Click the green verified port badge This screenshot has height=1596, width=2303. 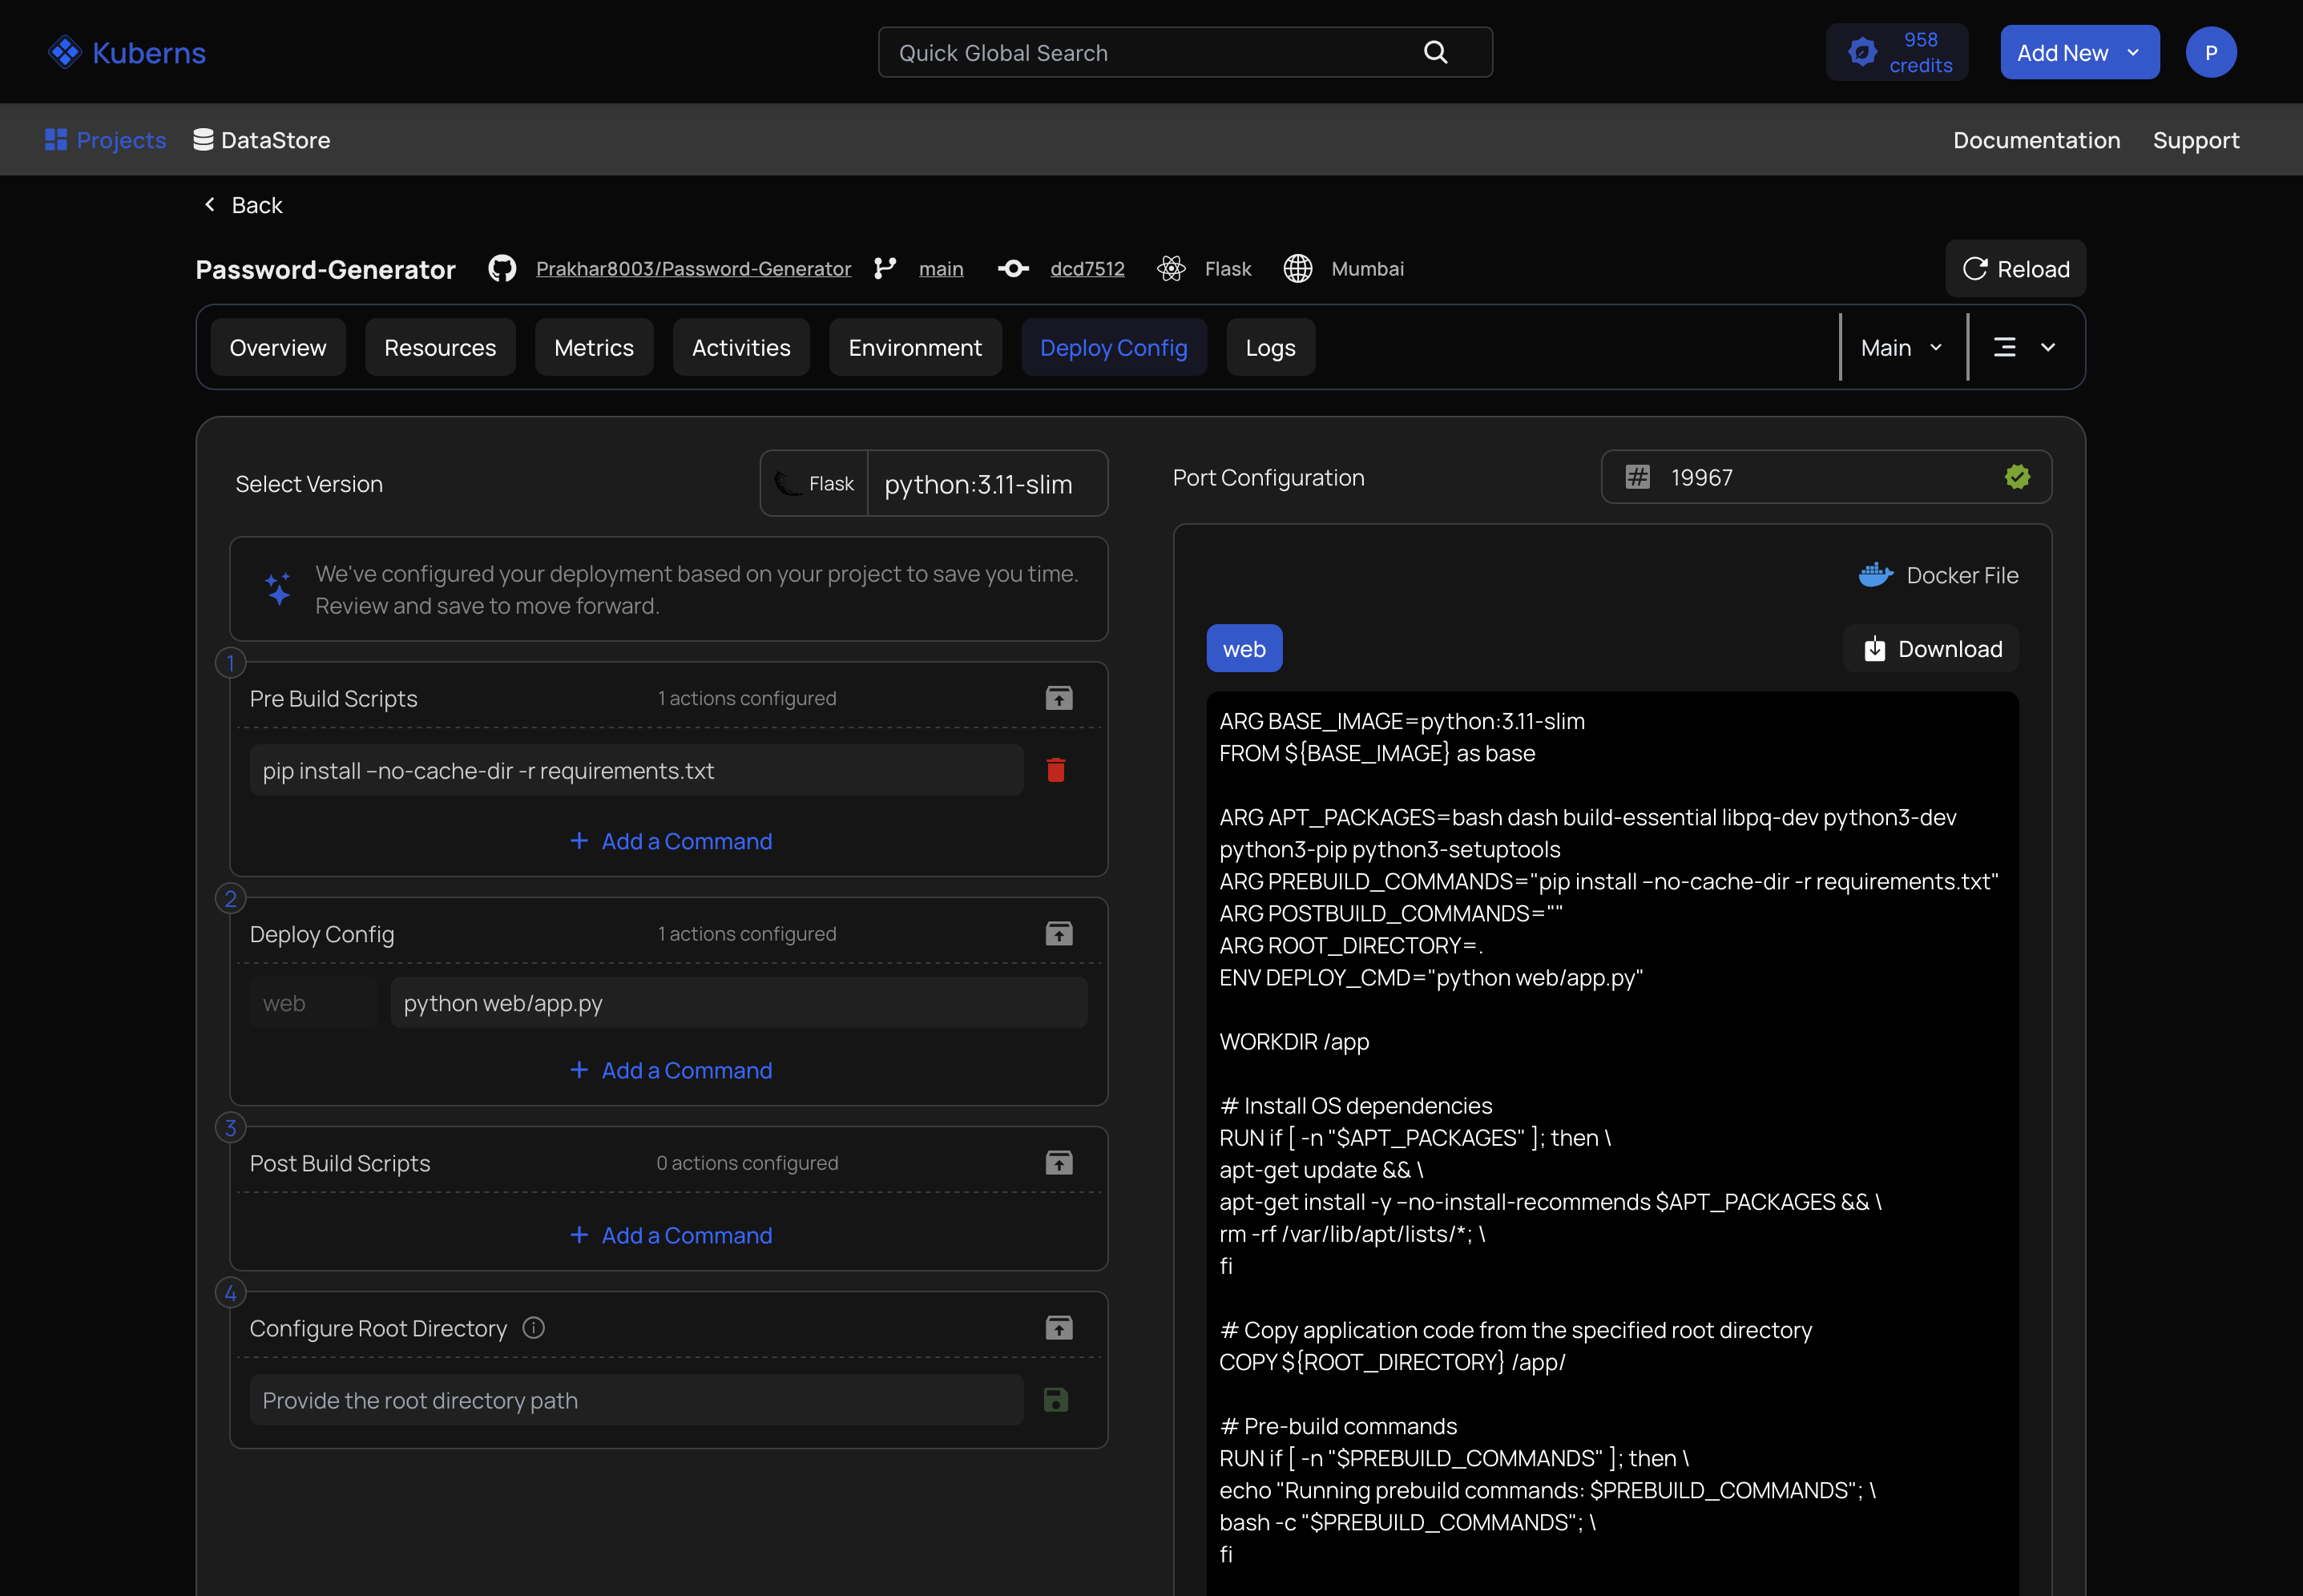tap(2018, 477)
